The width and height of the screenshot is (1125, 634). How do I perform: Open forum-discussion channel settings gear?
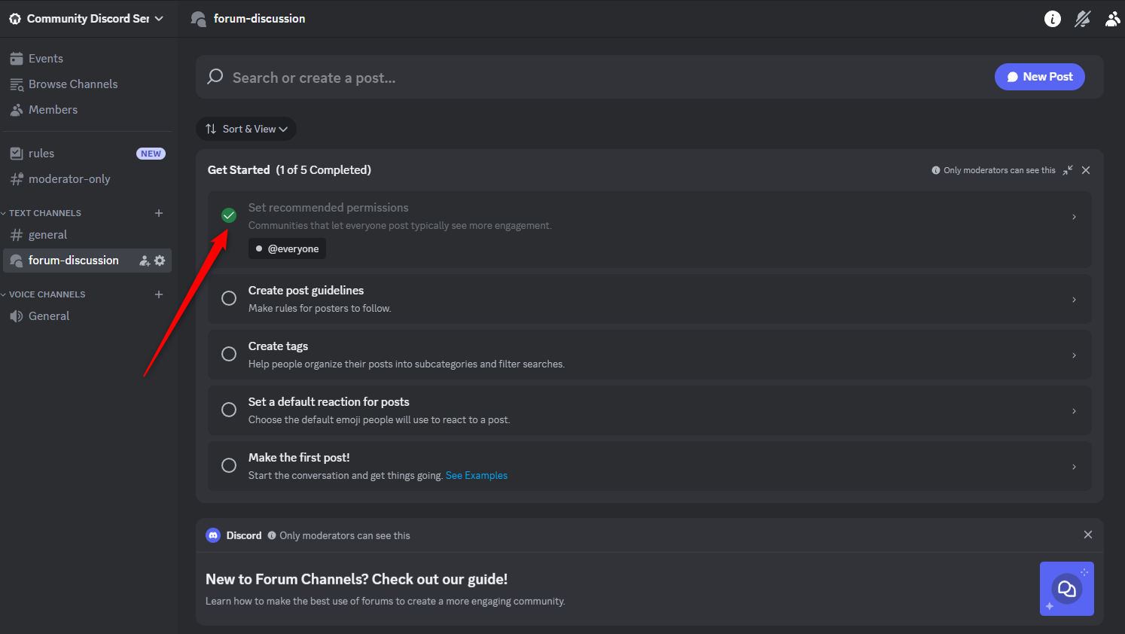160,261
